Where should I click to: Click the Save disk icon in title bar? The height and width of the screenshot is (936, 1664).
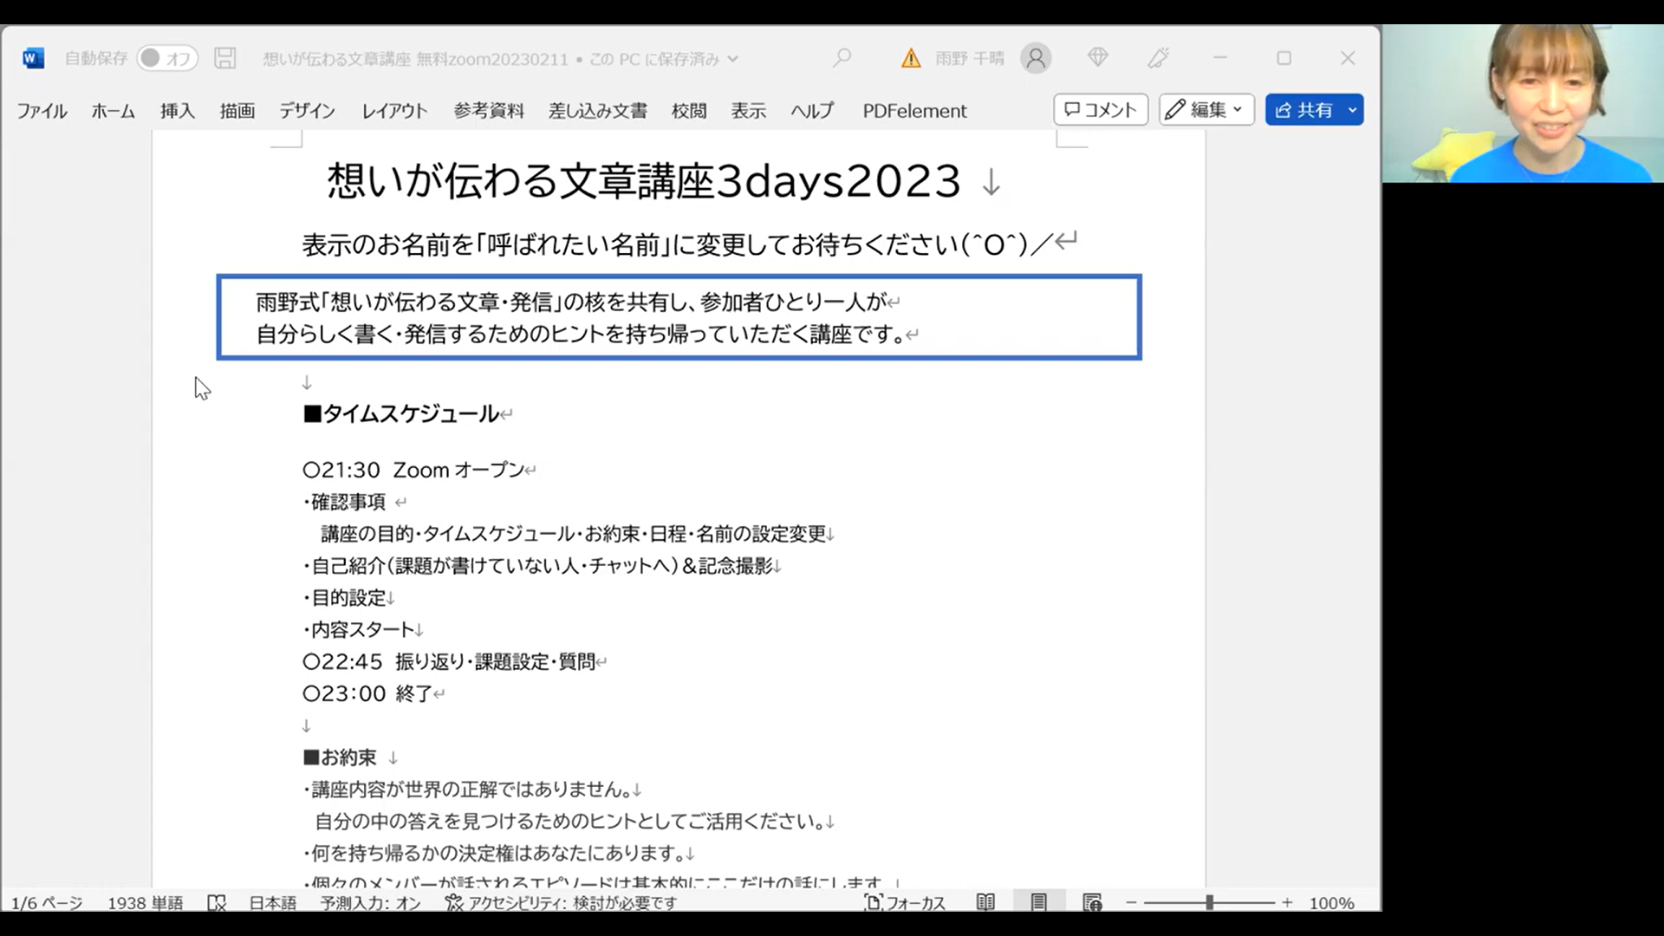(225, 58)
